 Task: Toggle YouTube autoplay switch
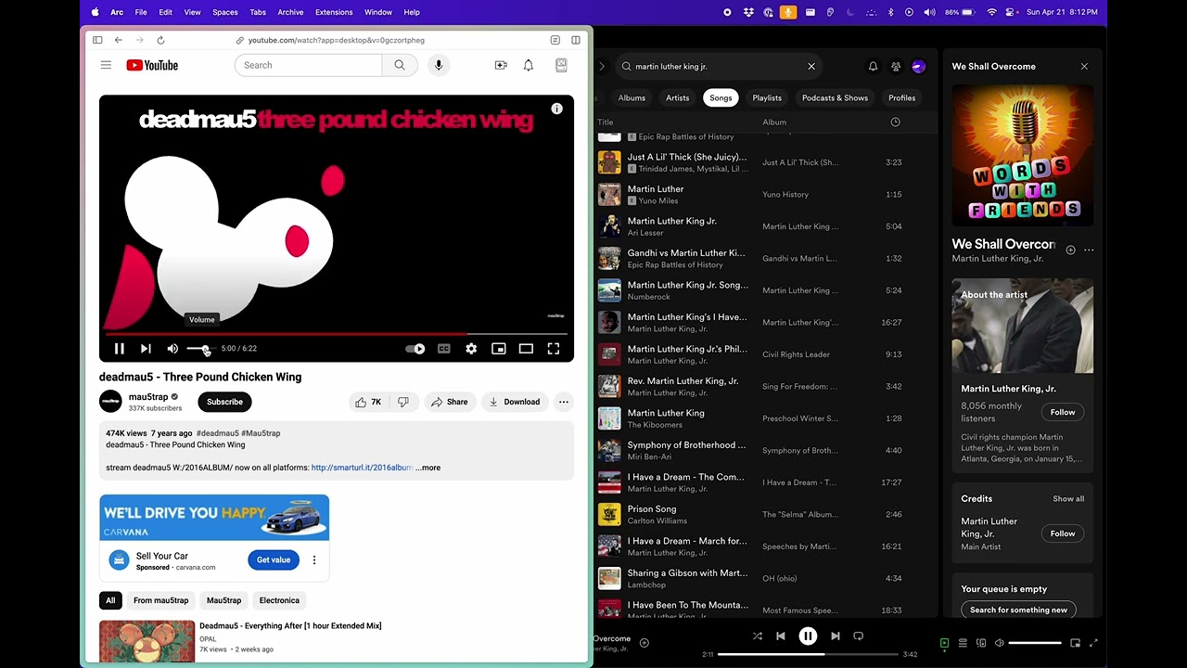(415, 349)
